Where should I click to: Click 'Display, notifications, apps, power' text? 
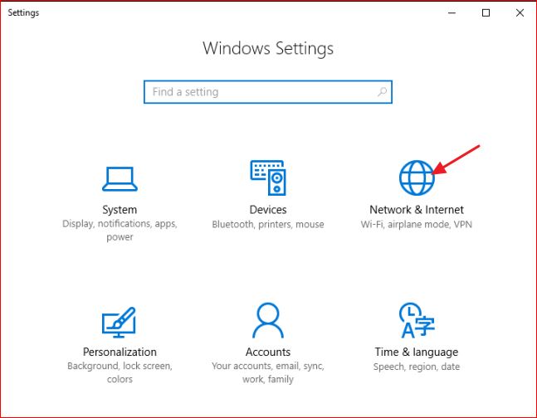pyautogui.click(x=120, y=230)
